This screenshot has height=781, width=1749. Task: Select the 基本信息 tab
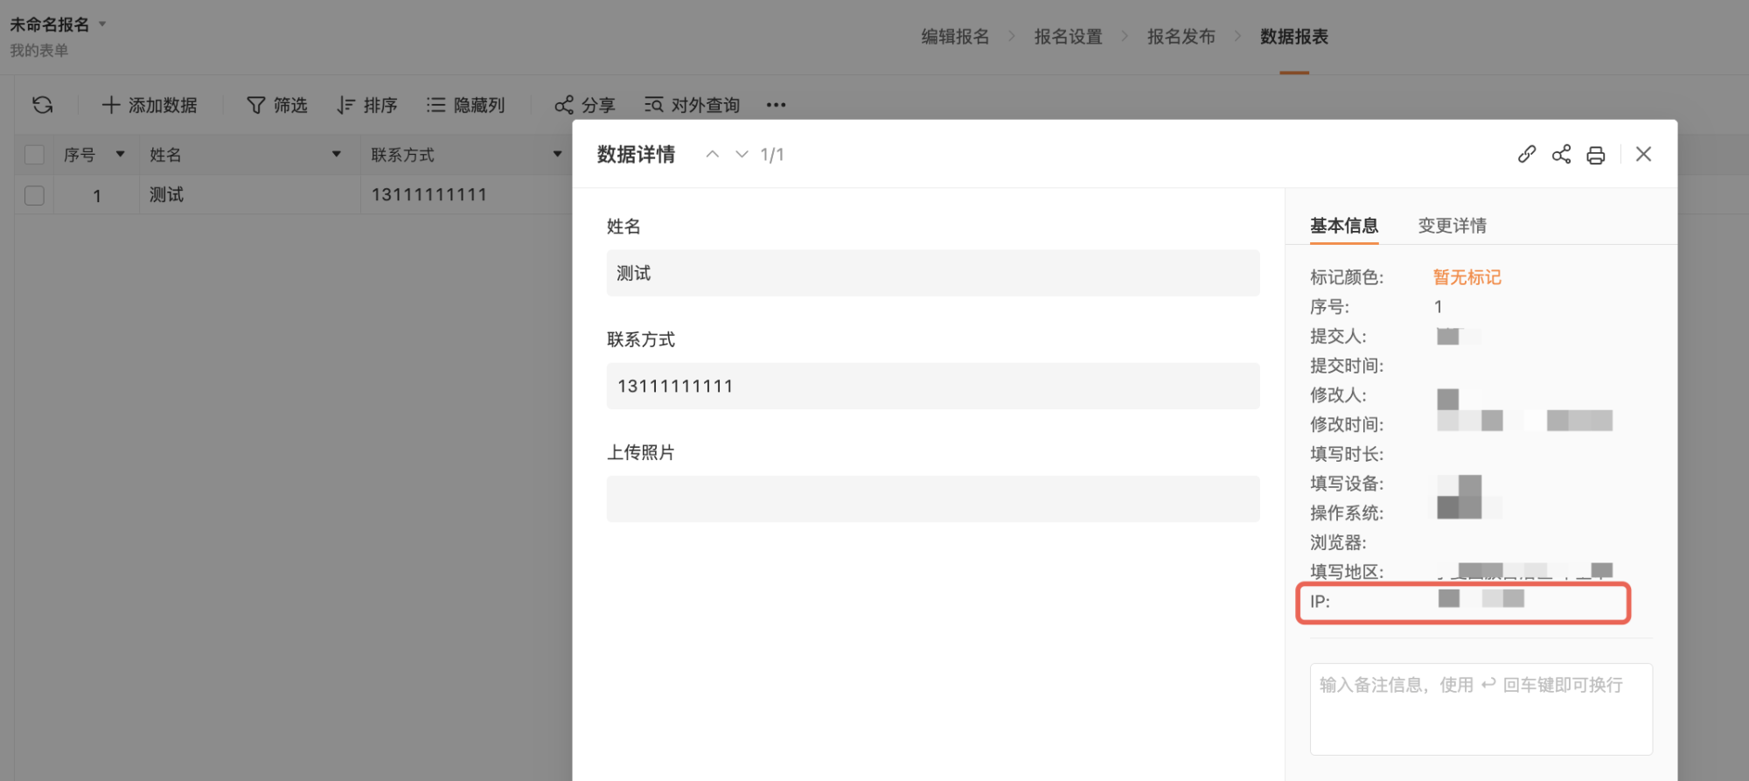(x=1343, y=226)
